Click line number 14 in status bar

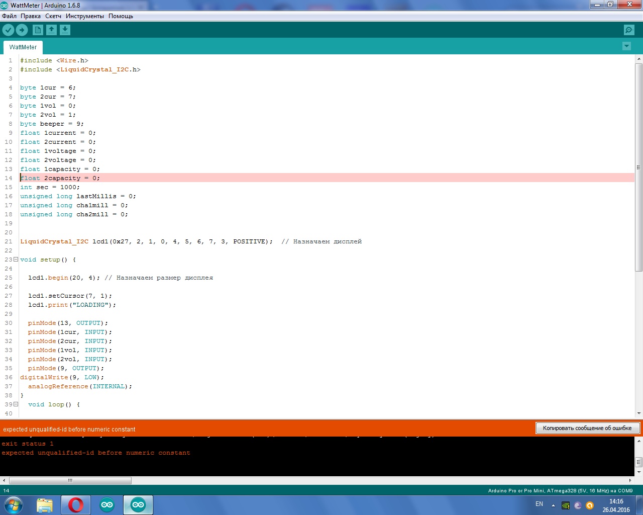[x=6, y=490]
